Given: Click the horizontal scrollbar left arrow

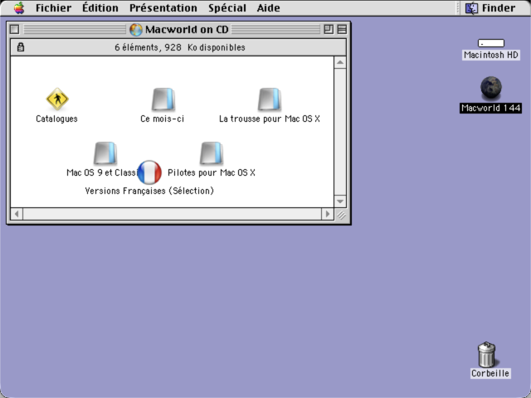Looking at the screenshot, I should click(x=17, y=214).
